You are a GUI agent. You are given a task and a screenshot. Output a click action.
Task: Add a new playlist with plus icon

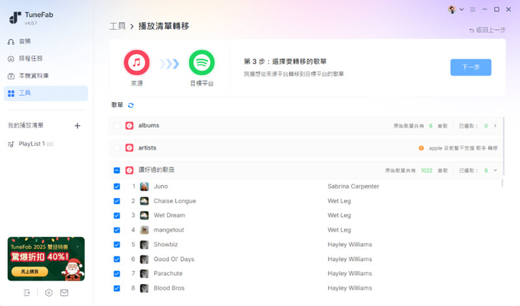(77, 126)
